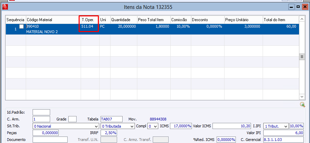Click the grid vertical scrollbar thumb
Screen dimensions: 310x143
pyautogui.click(x=302, y=57)
